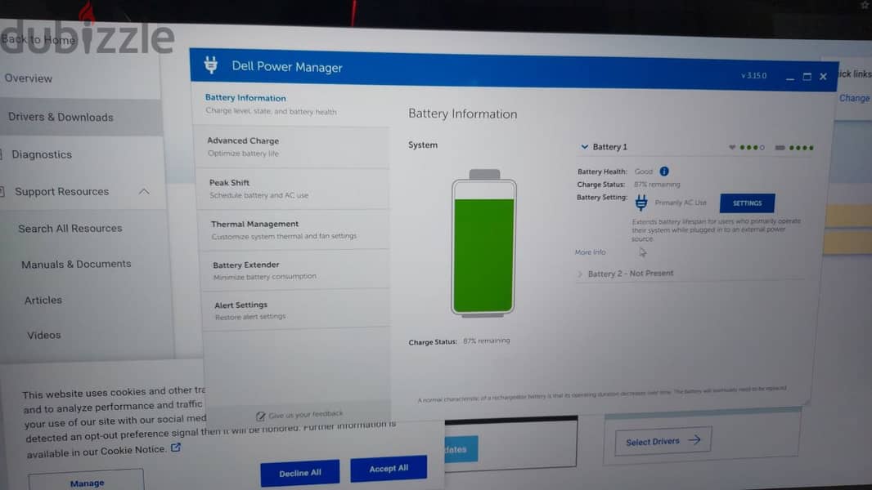This screenshot has height=490, width=872.
Task: Click the Primarily AC Use plug icon
Action: click(x=641, y=203)
